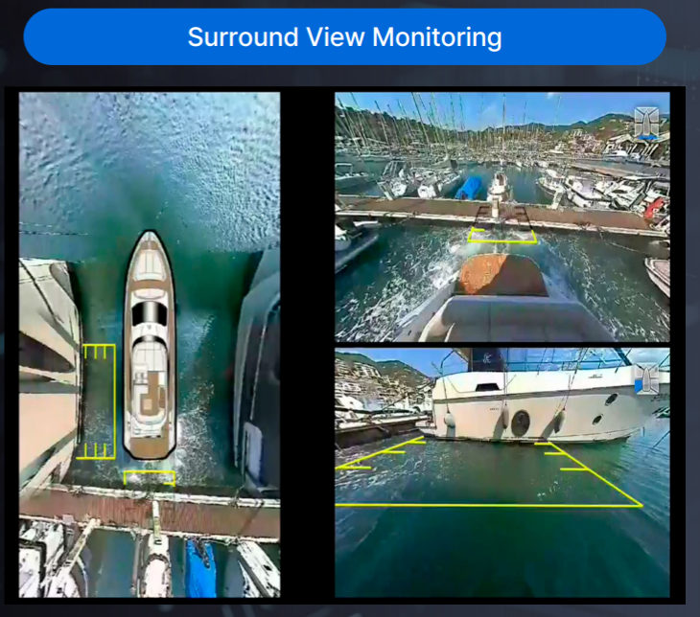Select the top-down bird's-eye boat view
The image size is (700, 617).
click(150, 344)
